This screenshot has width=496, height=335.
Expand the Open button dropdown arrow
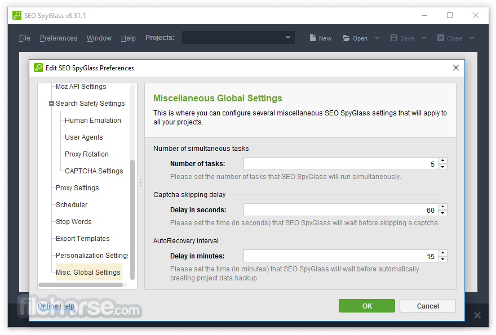[x=377, y=38]
